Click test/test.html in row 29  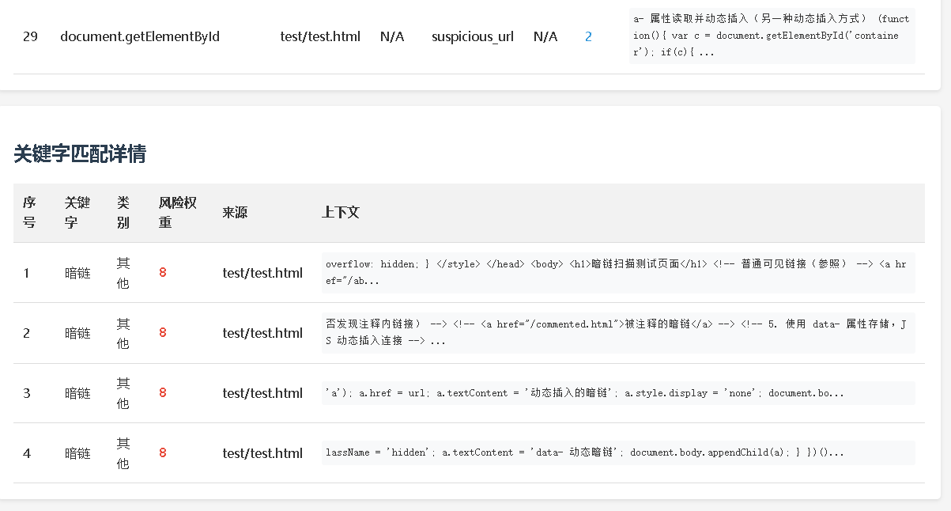tap(320, 36)
